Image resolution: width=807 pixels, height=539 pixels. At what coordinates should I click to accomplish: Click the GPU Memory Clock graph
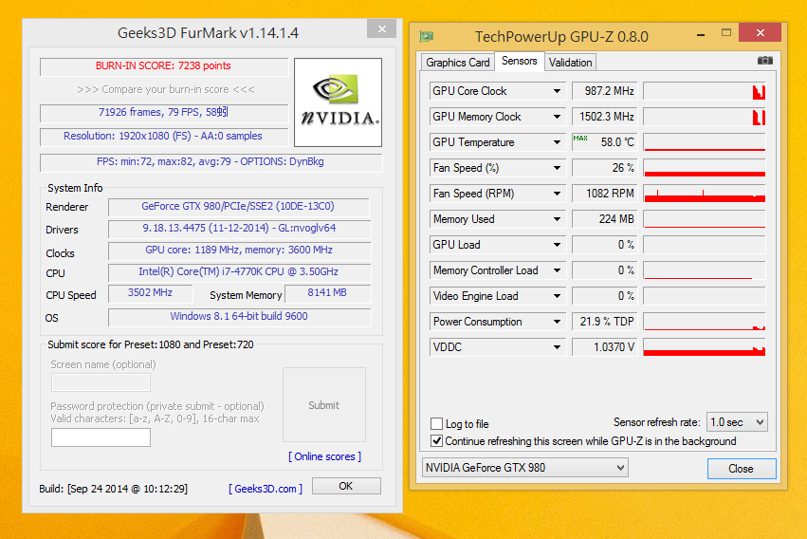[x=704, y=117]
